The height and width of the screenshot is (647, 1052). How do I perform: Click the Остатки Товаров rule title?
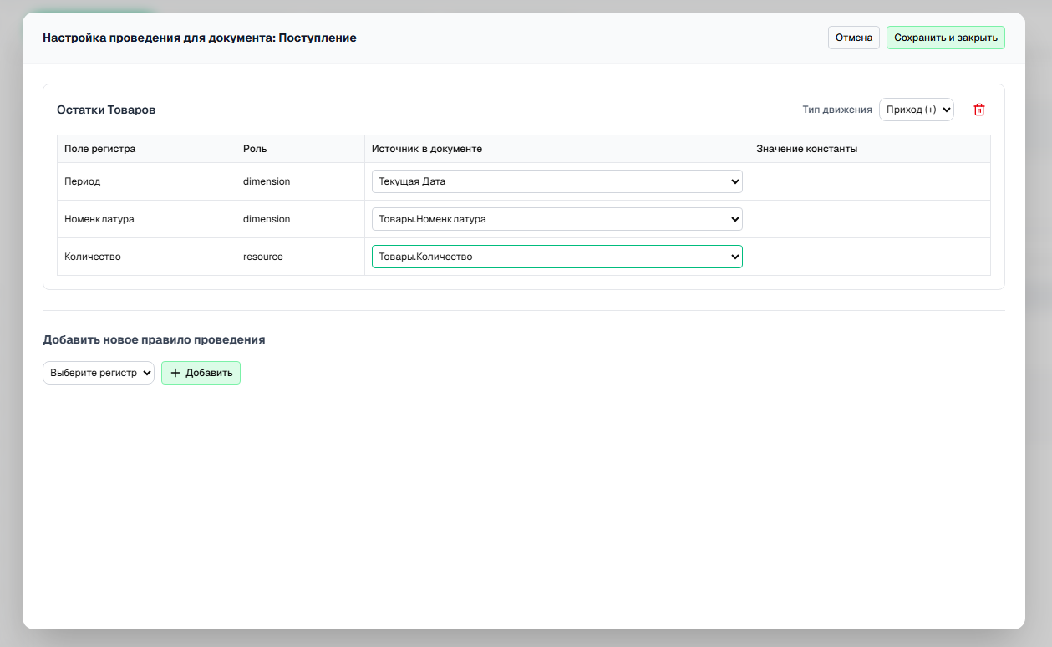(106, 110)
